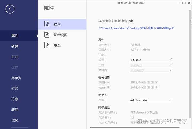The width and height of the screenshot is (192, 129).
Task: Click the 修改时间 value 2019/04/23 23:23:51
Action: pyautogui.click(x=144, y=87)
